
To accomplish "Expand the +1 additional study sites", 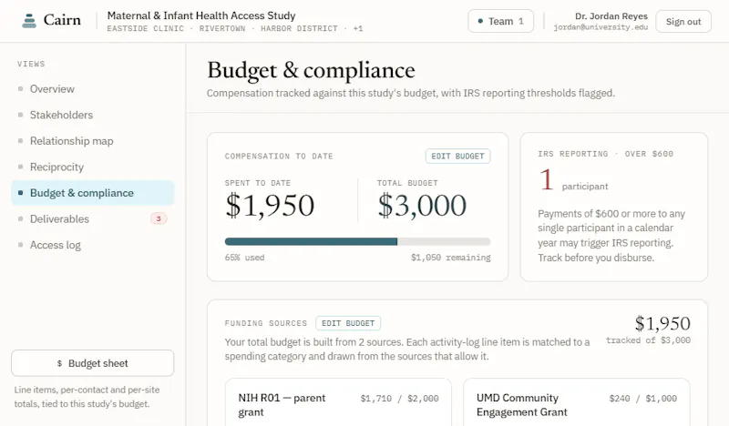I will pyautogui.click(x=358, y=29).
